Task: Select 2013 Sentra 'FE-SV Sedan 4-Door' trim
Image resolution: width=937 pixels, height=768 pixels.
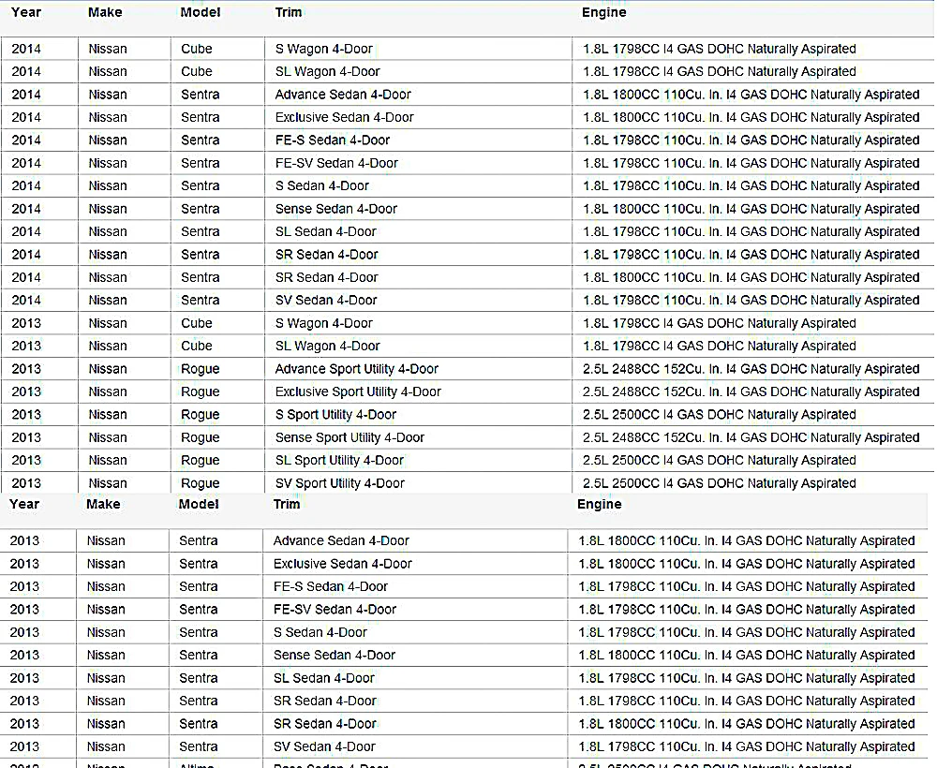Action: coord(335,610)
